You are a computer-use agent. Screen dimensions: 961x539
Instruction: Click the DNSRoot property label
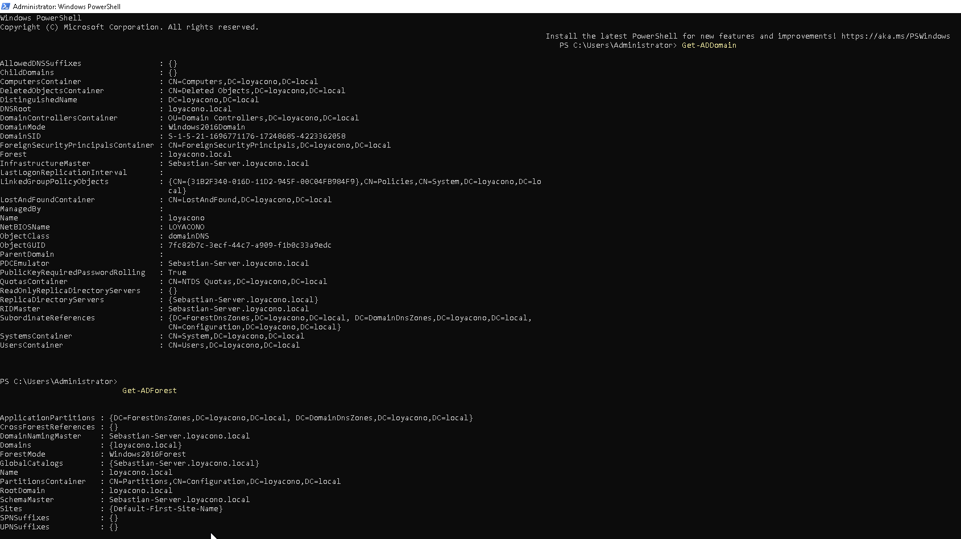(x=16, y=109)
